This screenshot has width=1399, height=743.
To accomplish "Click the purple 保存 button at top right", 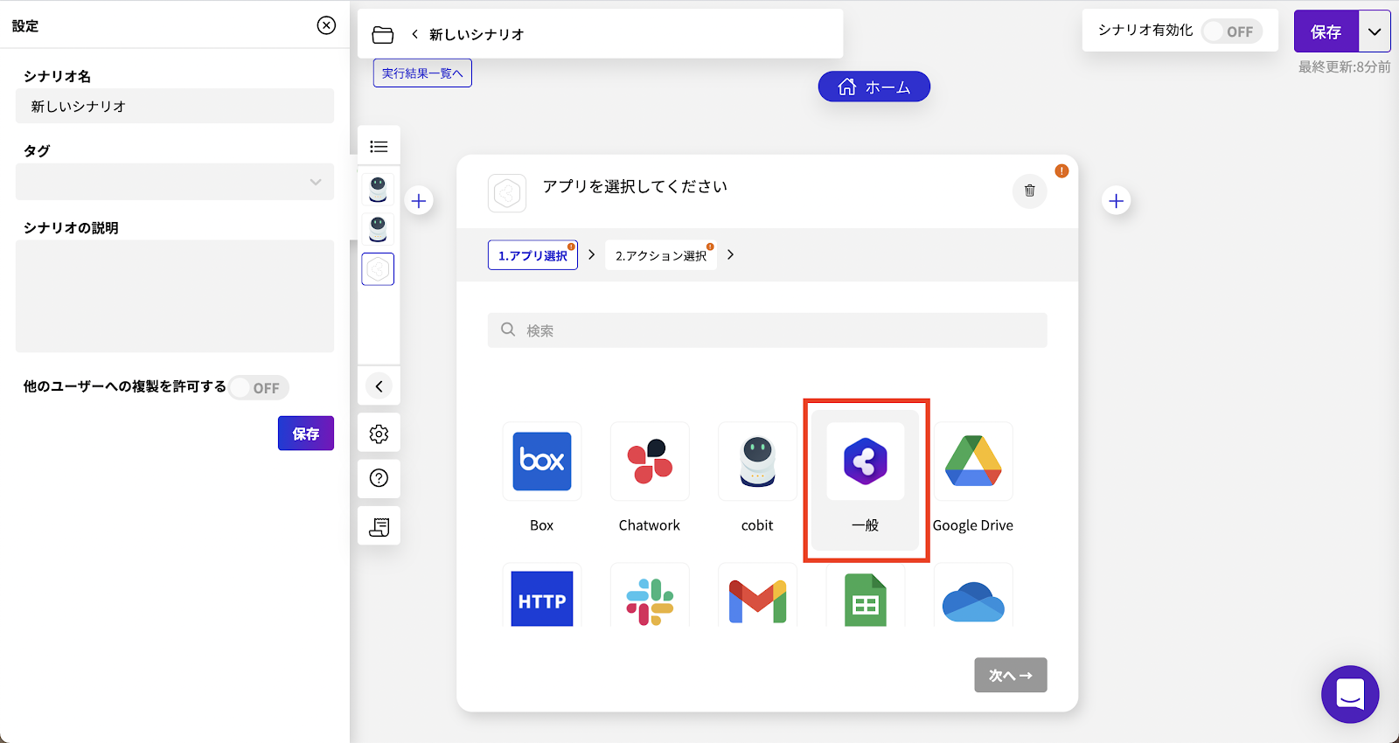I will click(x=1326, y=31).
